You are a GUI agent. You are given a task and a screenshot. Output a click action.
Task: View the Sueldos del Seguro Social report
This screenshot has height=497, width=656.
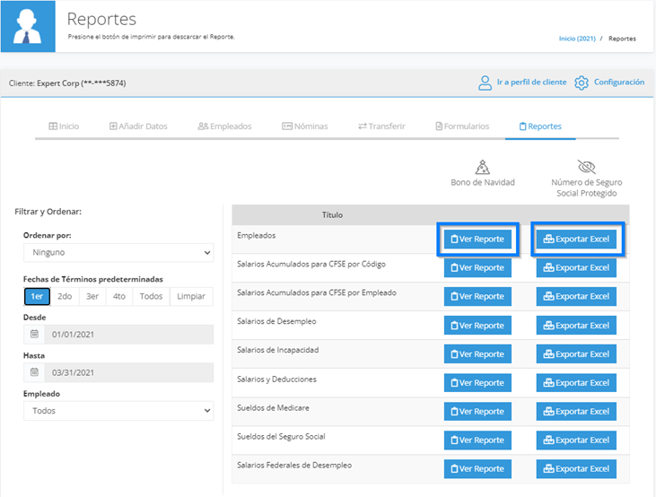[477, 440]
